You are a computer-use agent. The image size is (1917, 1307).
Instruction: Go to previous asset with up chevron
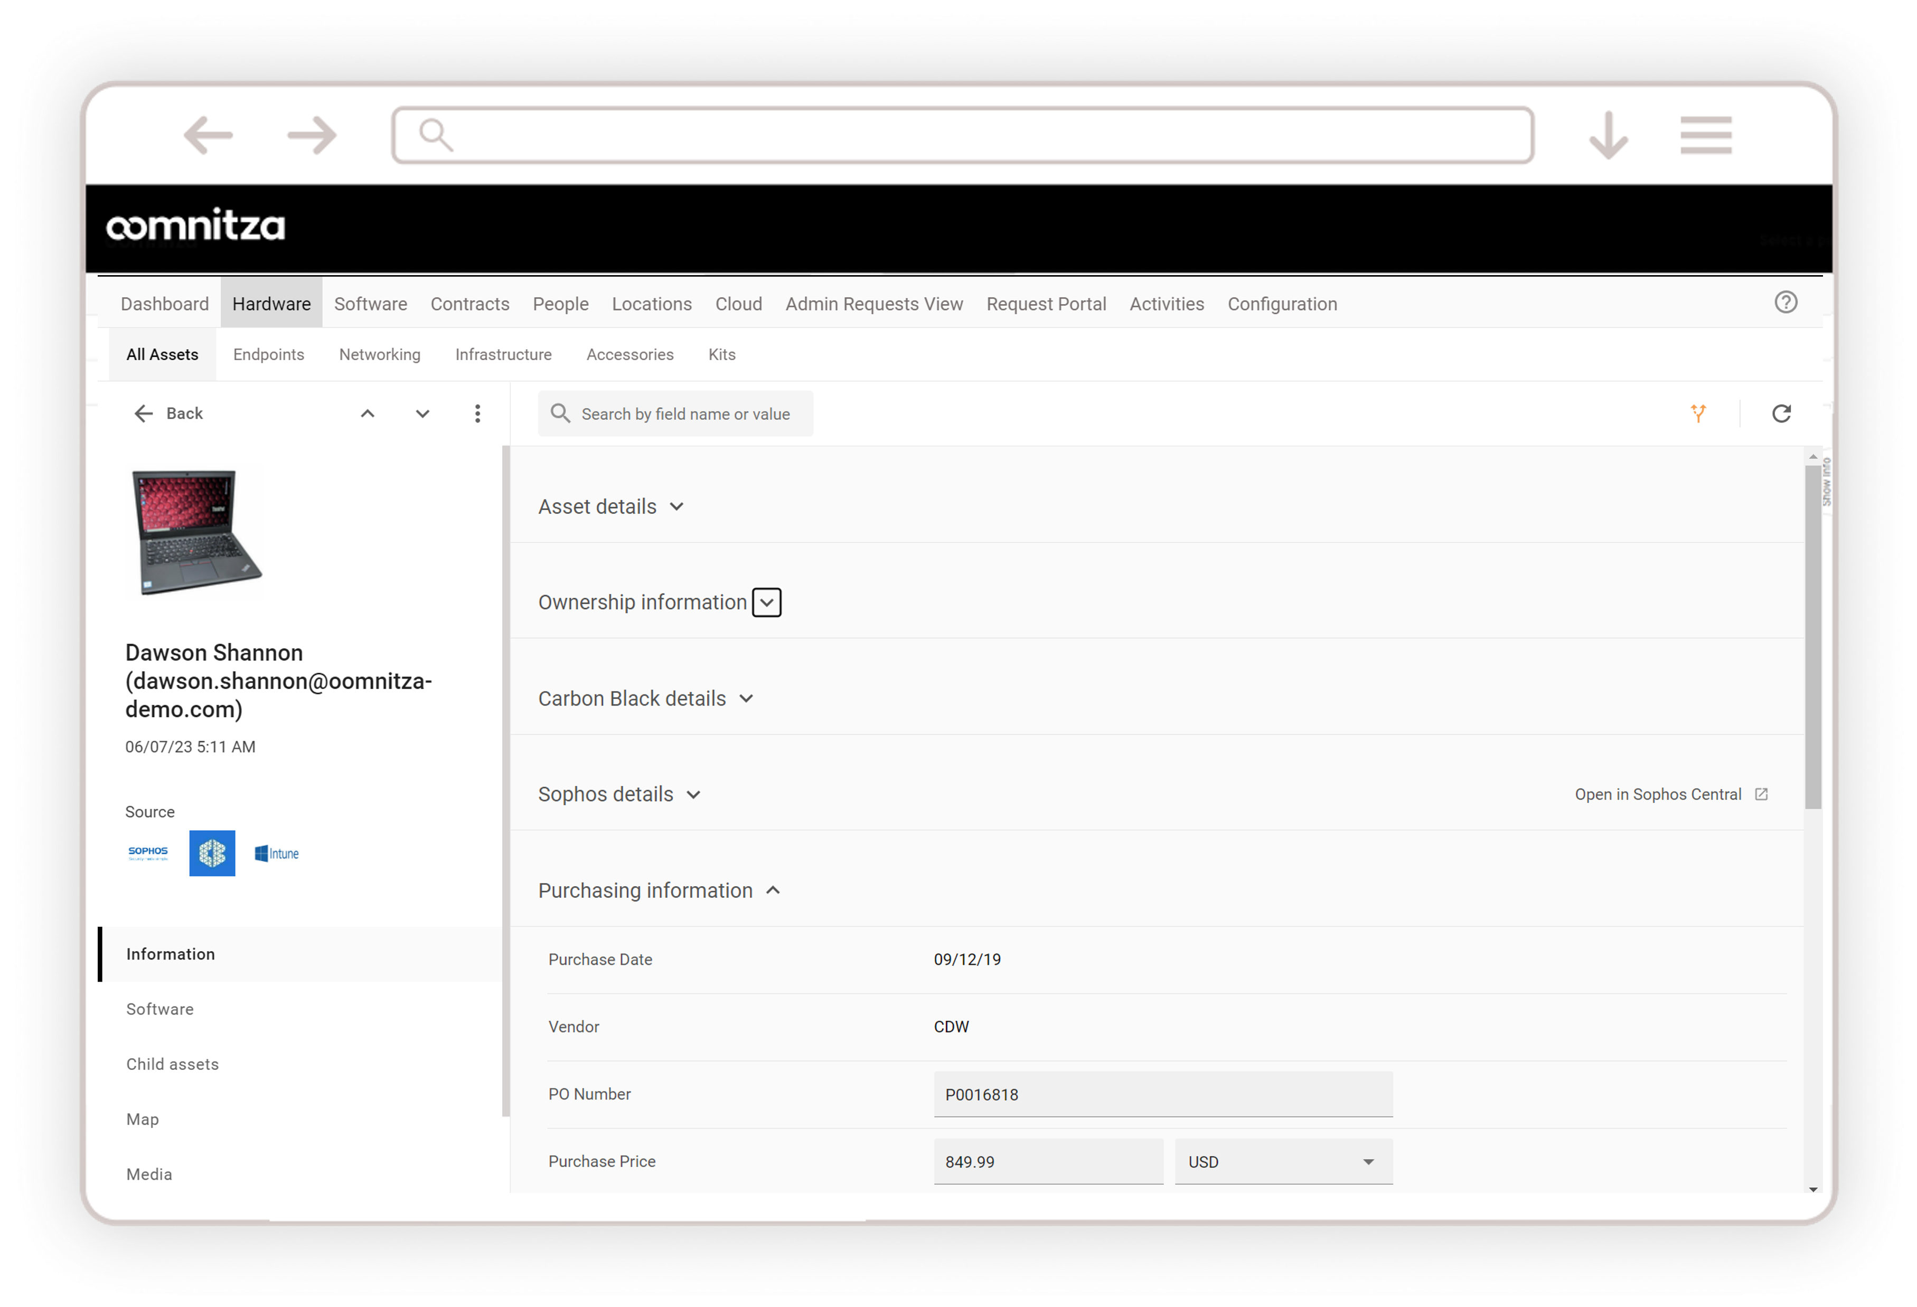[x=368, y=413]
